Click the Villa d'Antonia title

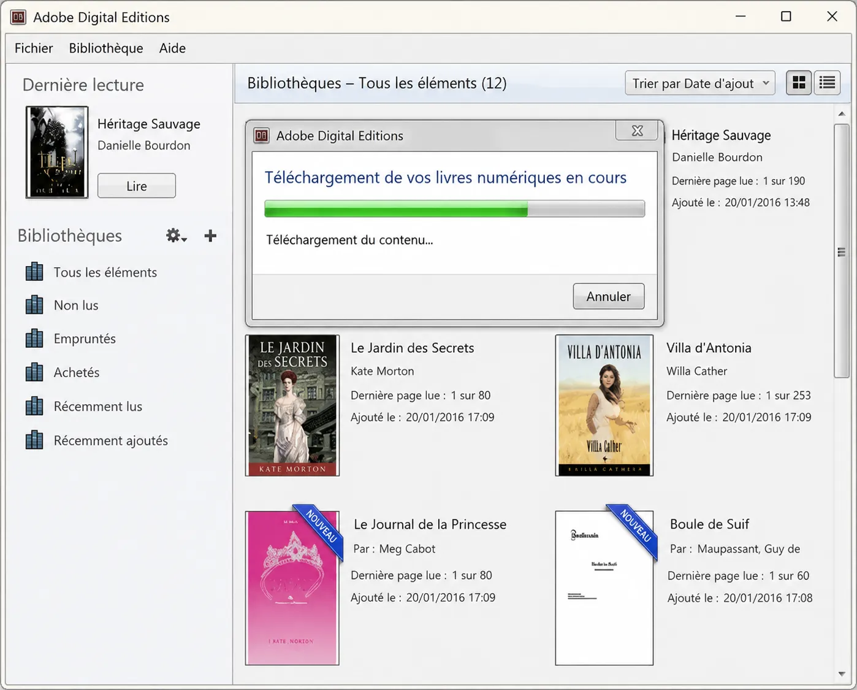709,348
